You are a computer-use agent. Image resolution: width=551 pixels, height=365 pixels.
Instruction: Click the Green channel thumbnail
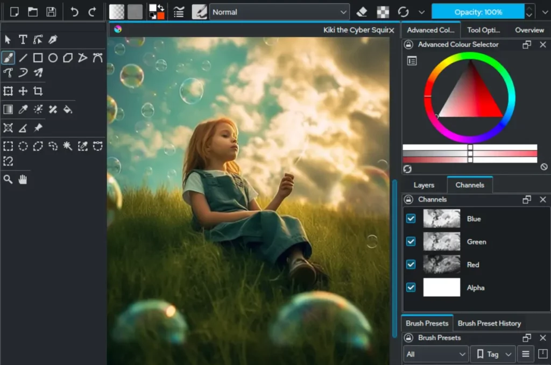441,241
